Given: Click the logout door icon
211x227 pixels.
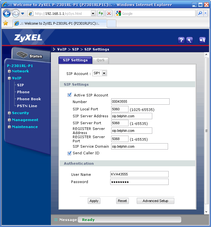Looking at the screenshot, I should pyautogui.click(x=202, y=40).
